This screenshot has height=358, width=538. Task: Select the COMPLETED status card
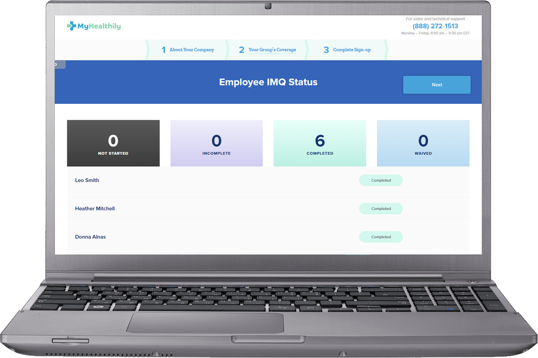[320, 143]
